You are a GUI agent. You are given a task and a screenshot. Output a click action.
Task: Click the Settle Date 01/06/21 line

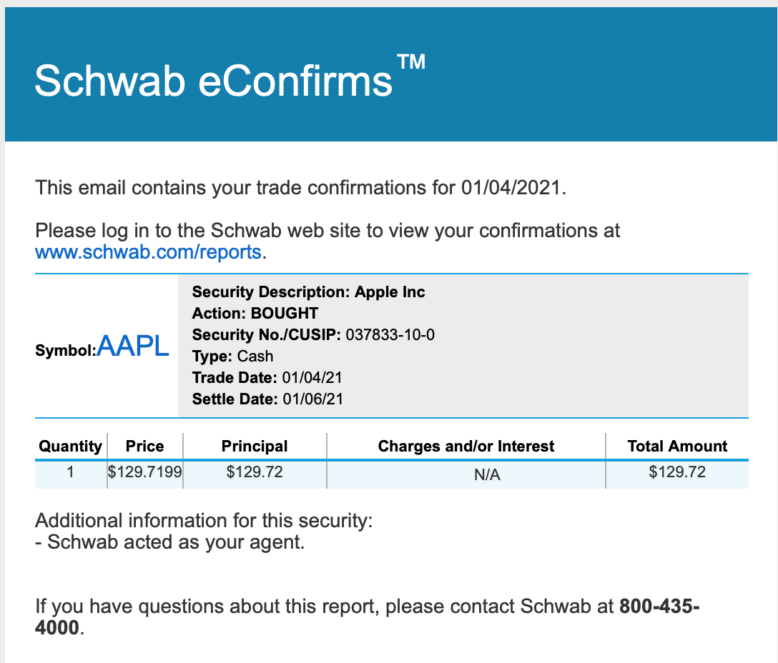(267, 399)
